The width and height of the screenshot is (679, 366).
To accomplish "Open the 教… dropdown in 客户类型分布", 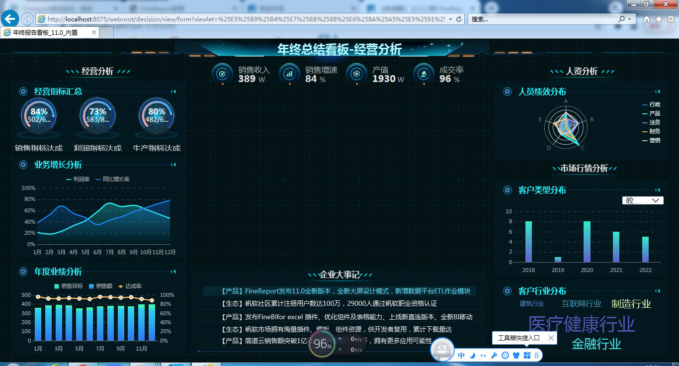I will coord(643,200).
